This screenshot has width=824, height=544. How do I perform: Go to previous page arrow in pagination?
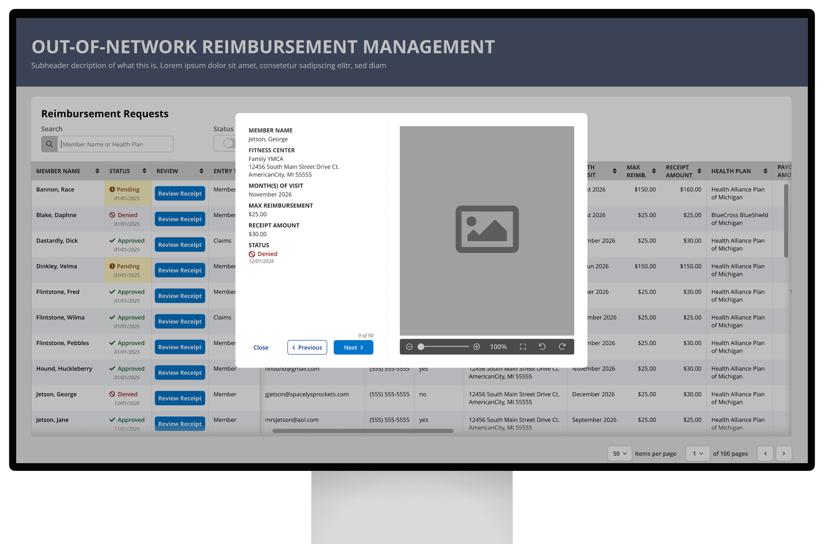pos(765,453)
